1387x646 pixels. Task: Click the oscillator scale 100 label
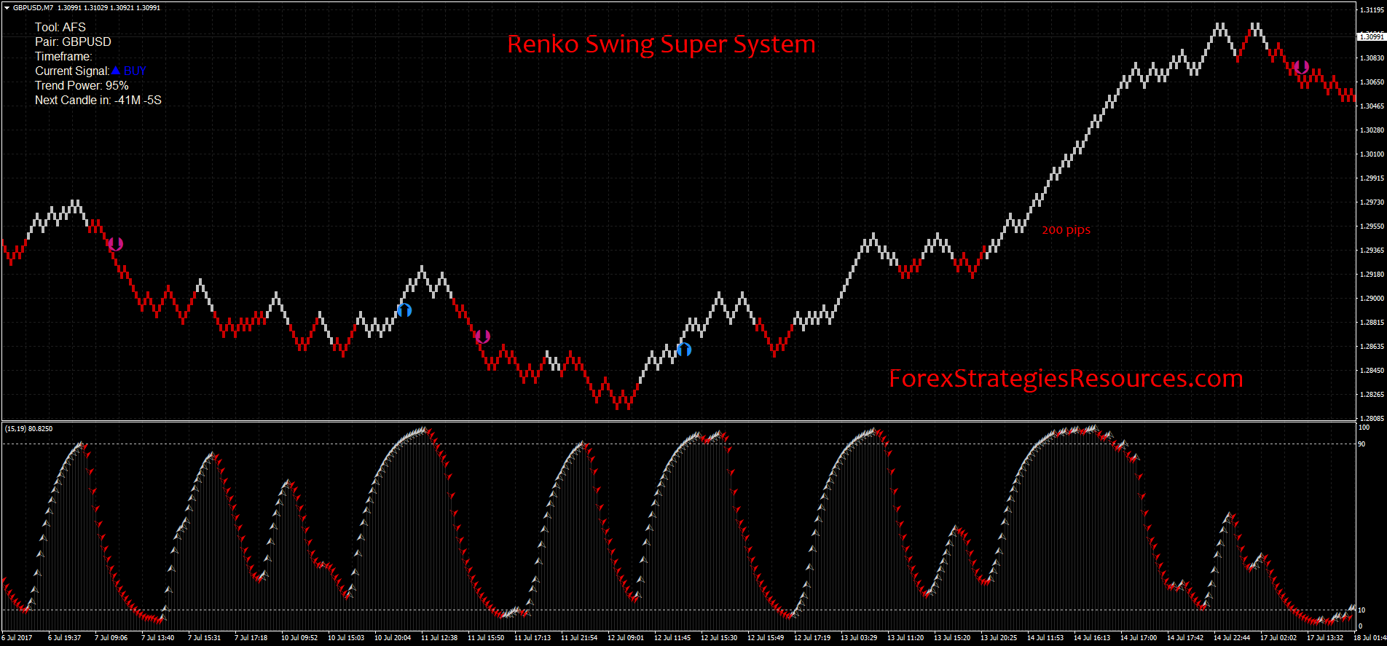point(1364,427)
